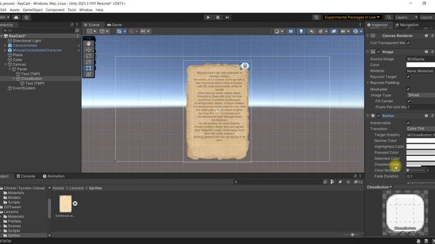Open the Image Type dropdown (Sliced)
The width and height of the screenshot is (435, 244).
421,95
